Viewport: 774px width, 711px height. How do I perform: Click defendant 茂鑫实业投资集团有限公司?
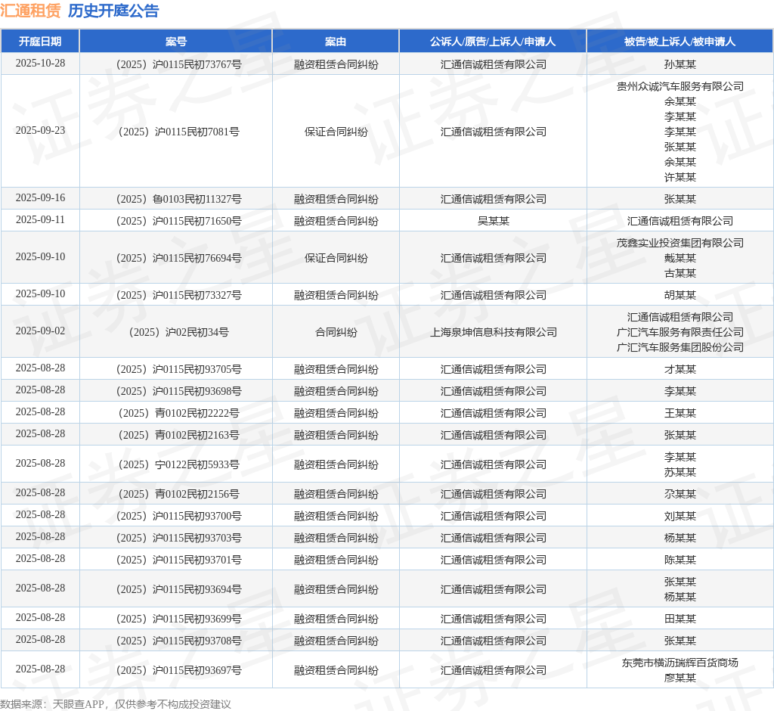(x=680, y=243)
